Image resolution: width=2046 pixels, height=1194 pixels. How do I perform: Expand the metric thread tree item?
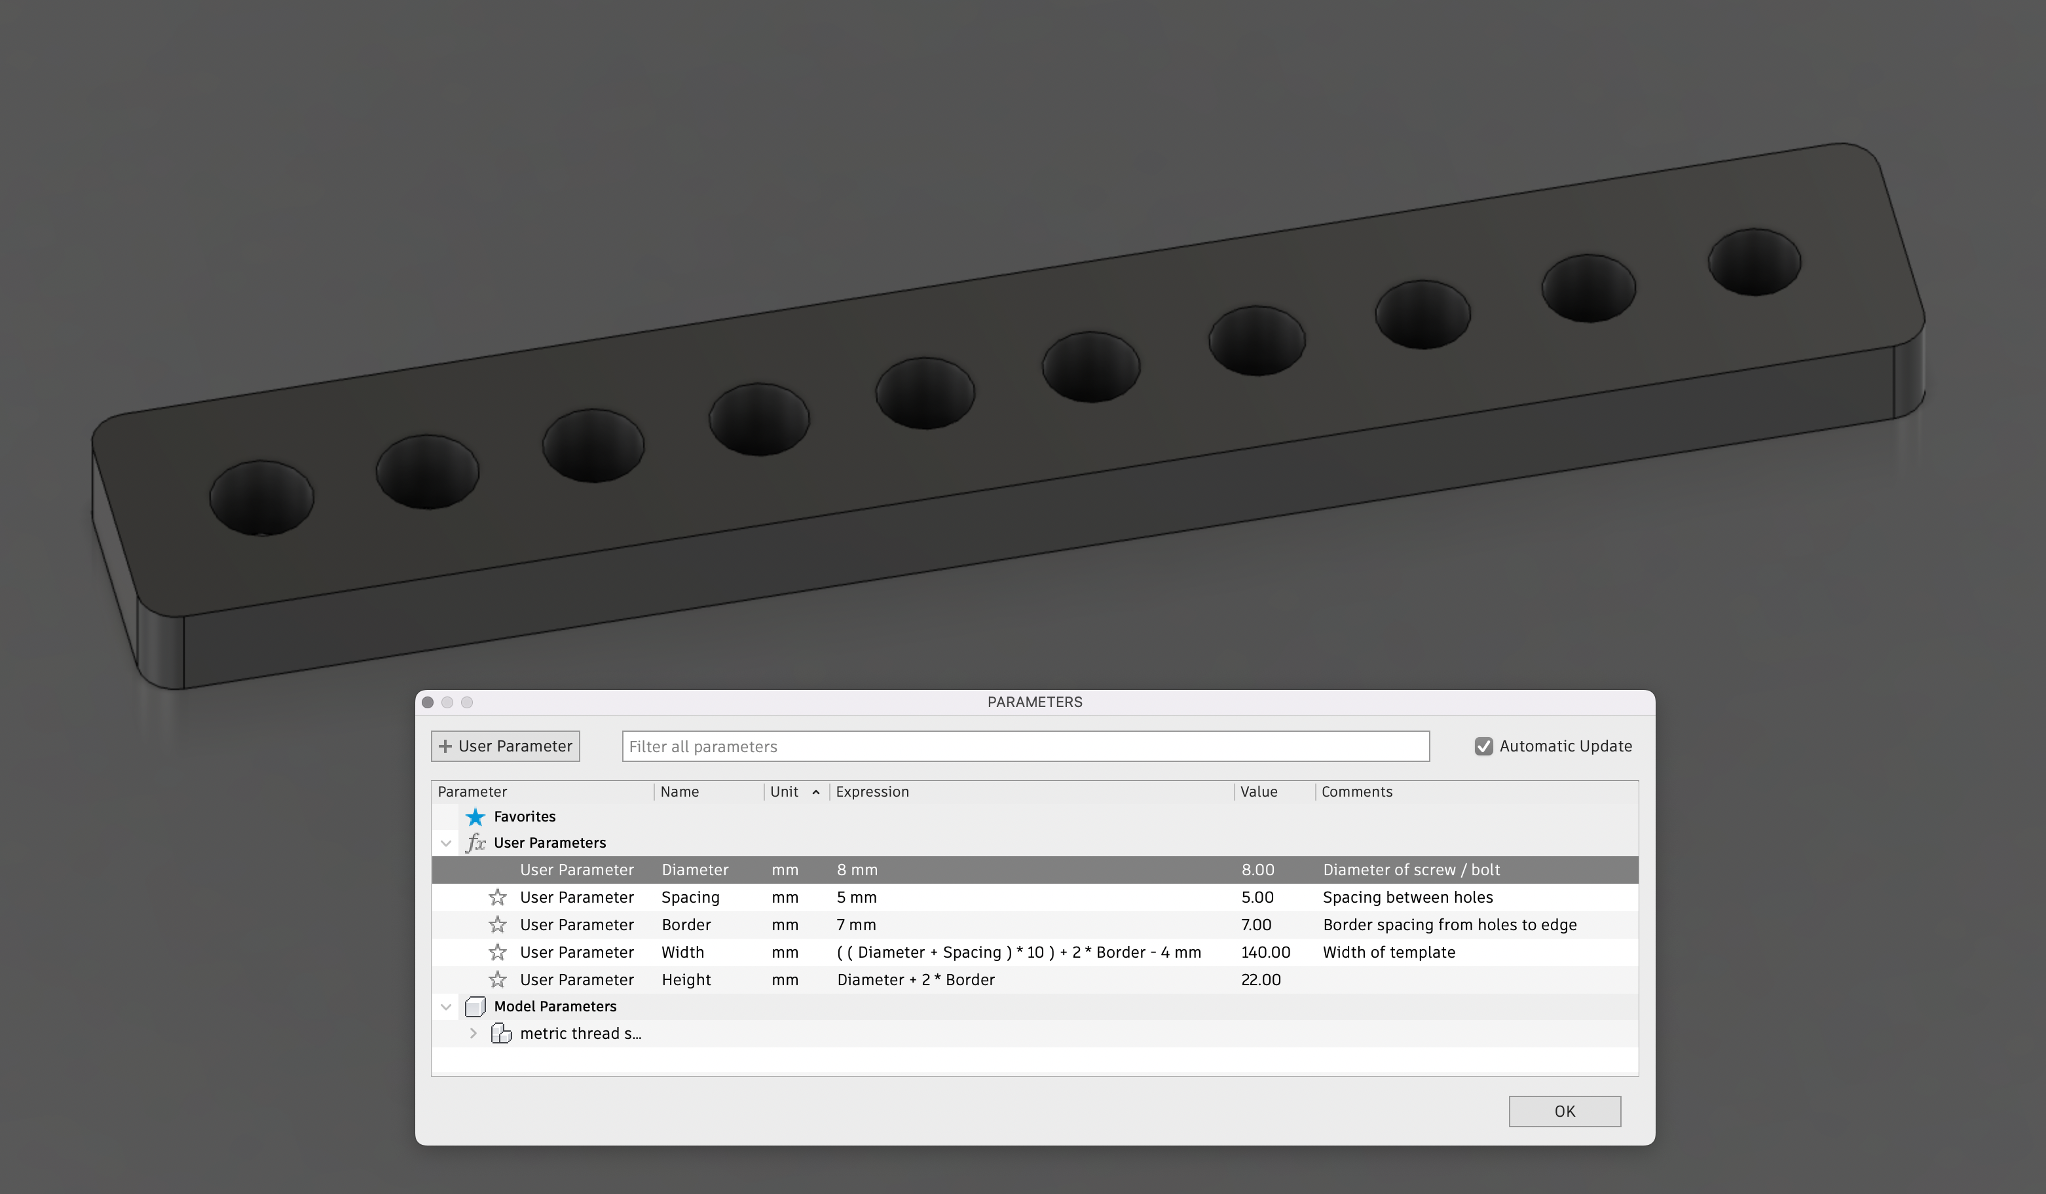[474, 1032]
